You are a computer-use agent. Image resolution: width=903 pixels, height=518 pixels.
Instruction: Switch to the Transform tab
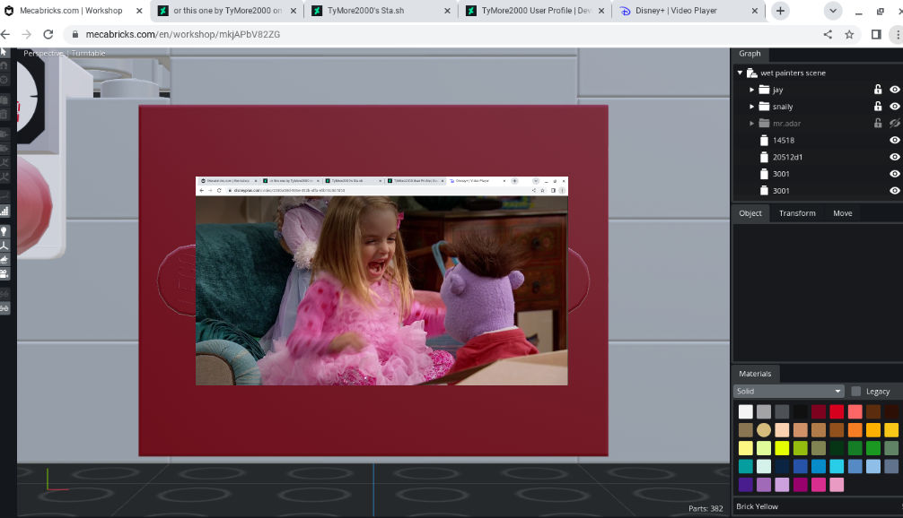(x=797, y=213)
